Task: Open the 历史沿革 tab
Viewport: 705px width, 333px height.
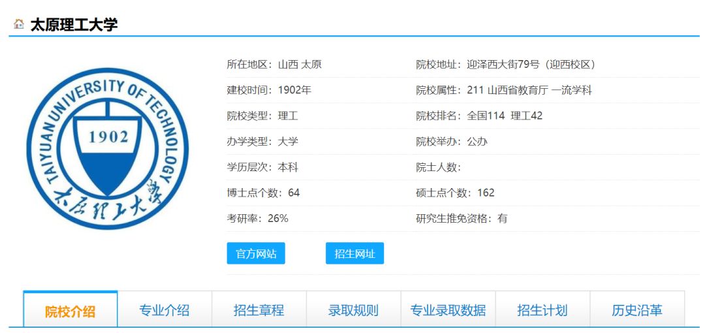Action: coord(637,310)
